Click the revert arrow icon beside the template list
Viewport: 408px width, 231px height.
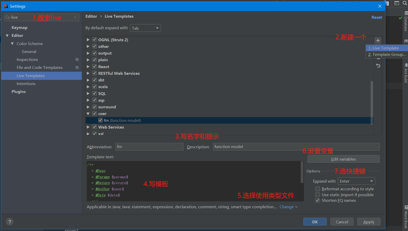tap(378, 66)
